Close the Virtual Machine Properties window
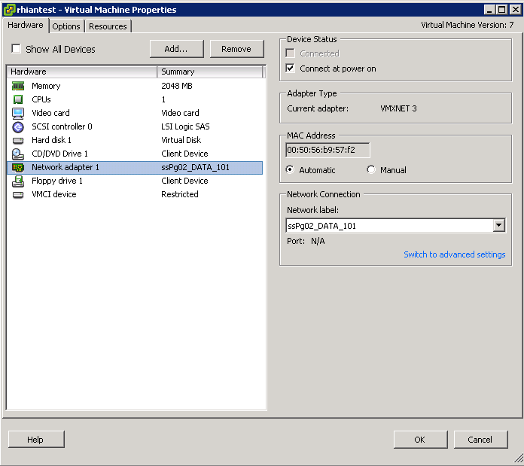This screenshot has width=524, height=466. click(515, 9)
